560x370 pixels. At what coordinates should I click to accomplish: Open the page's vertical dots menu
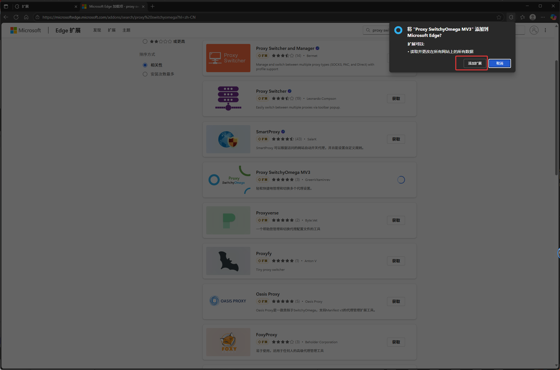pyautogui.click(x=545, y=30)
